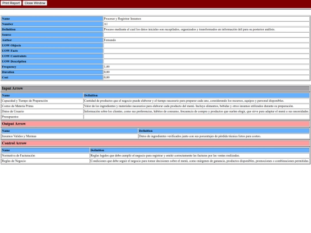
Task: Click definition starting 'Cantidad de productos que el negocio'
Action: pos(184,101)
